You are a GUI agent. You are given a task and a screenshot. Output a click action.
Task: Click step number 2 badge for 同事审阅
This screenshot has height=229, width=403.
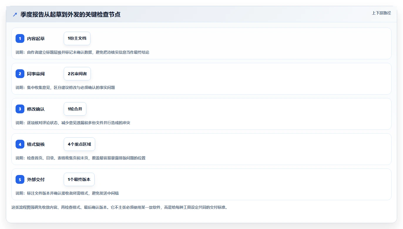[20, 74]
